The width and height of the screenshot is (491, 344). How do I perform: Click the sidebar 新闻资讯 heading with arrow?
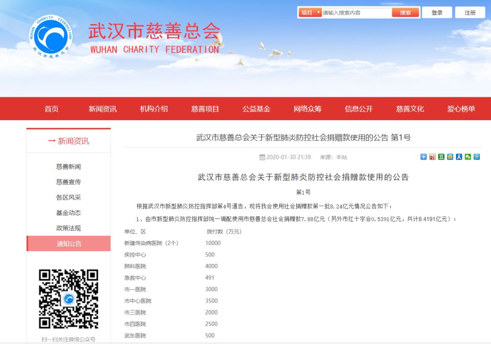coord(69,141)
